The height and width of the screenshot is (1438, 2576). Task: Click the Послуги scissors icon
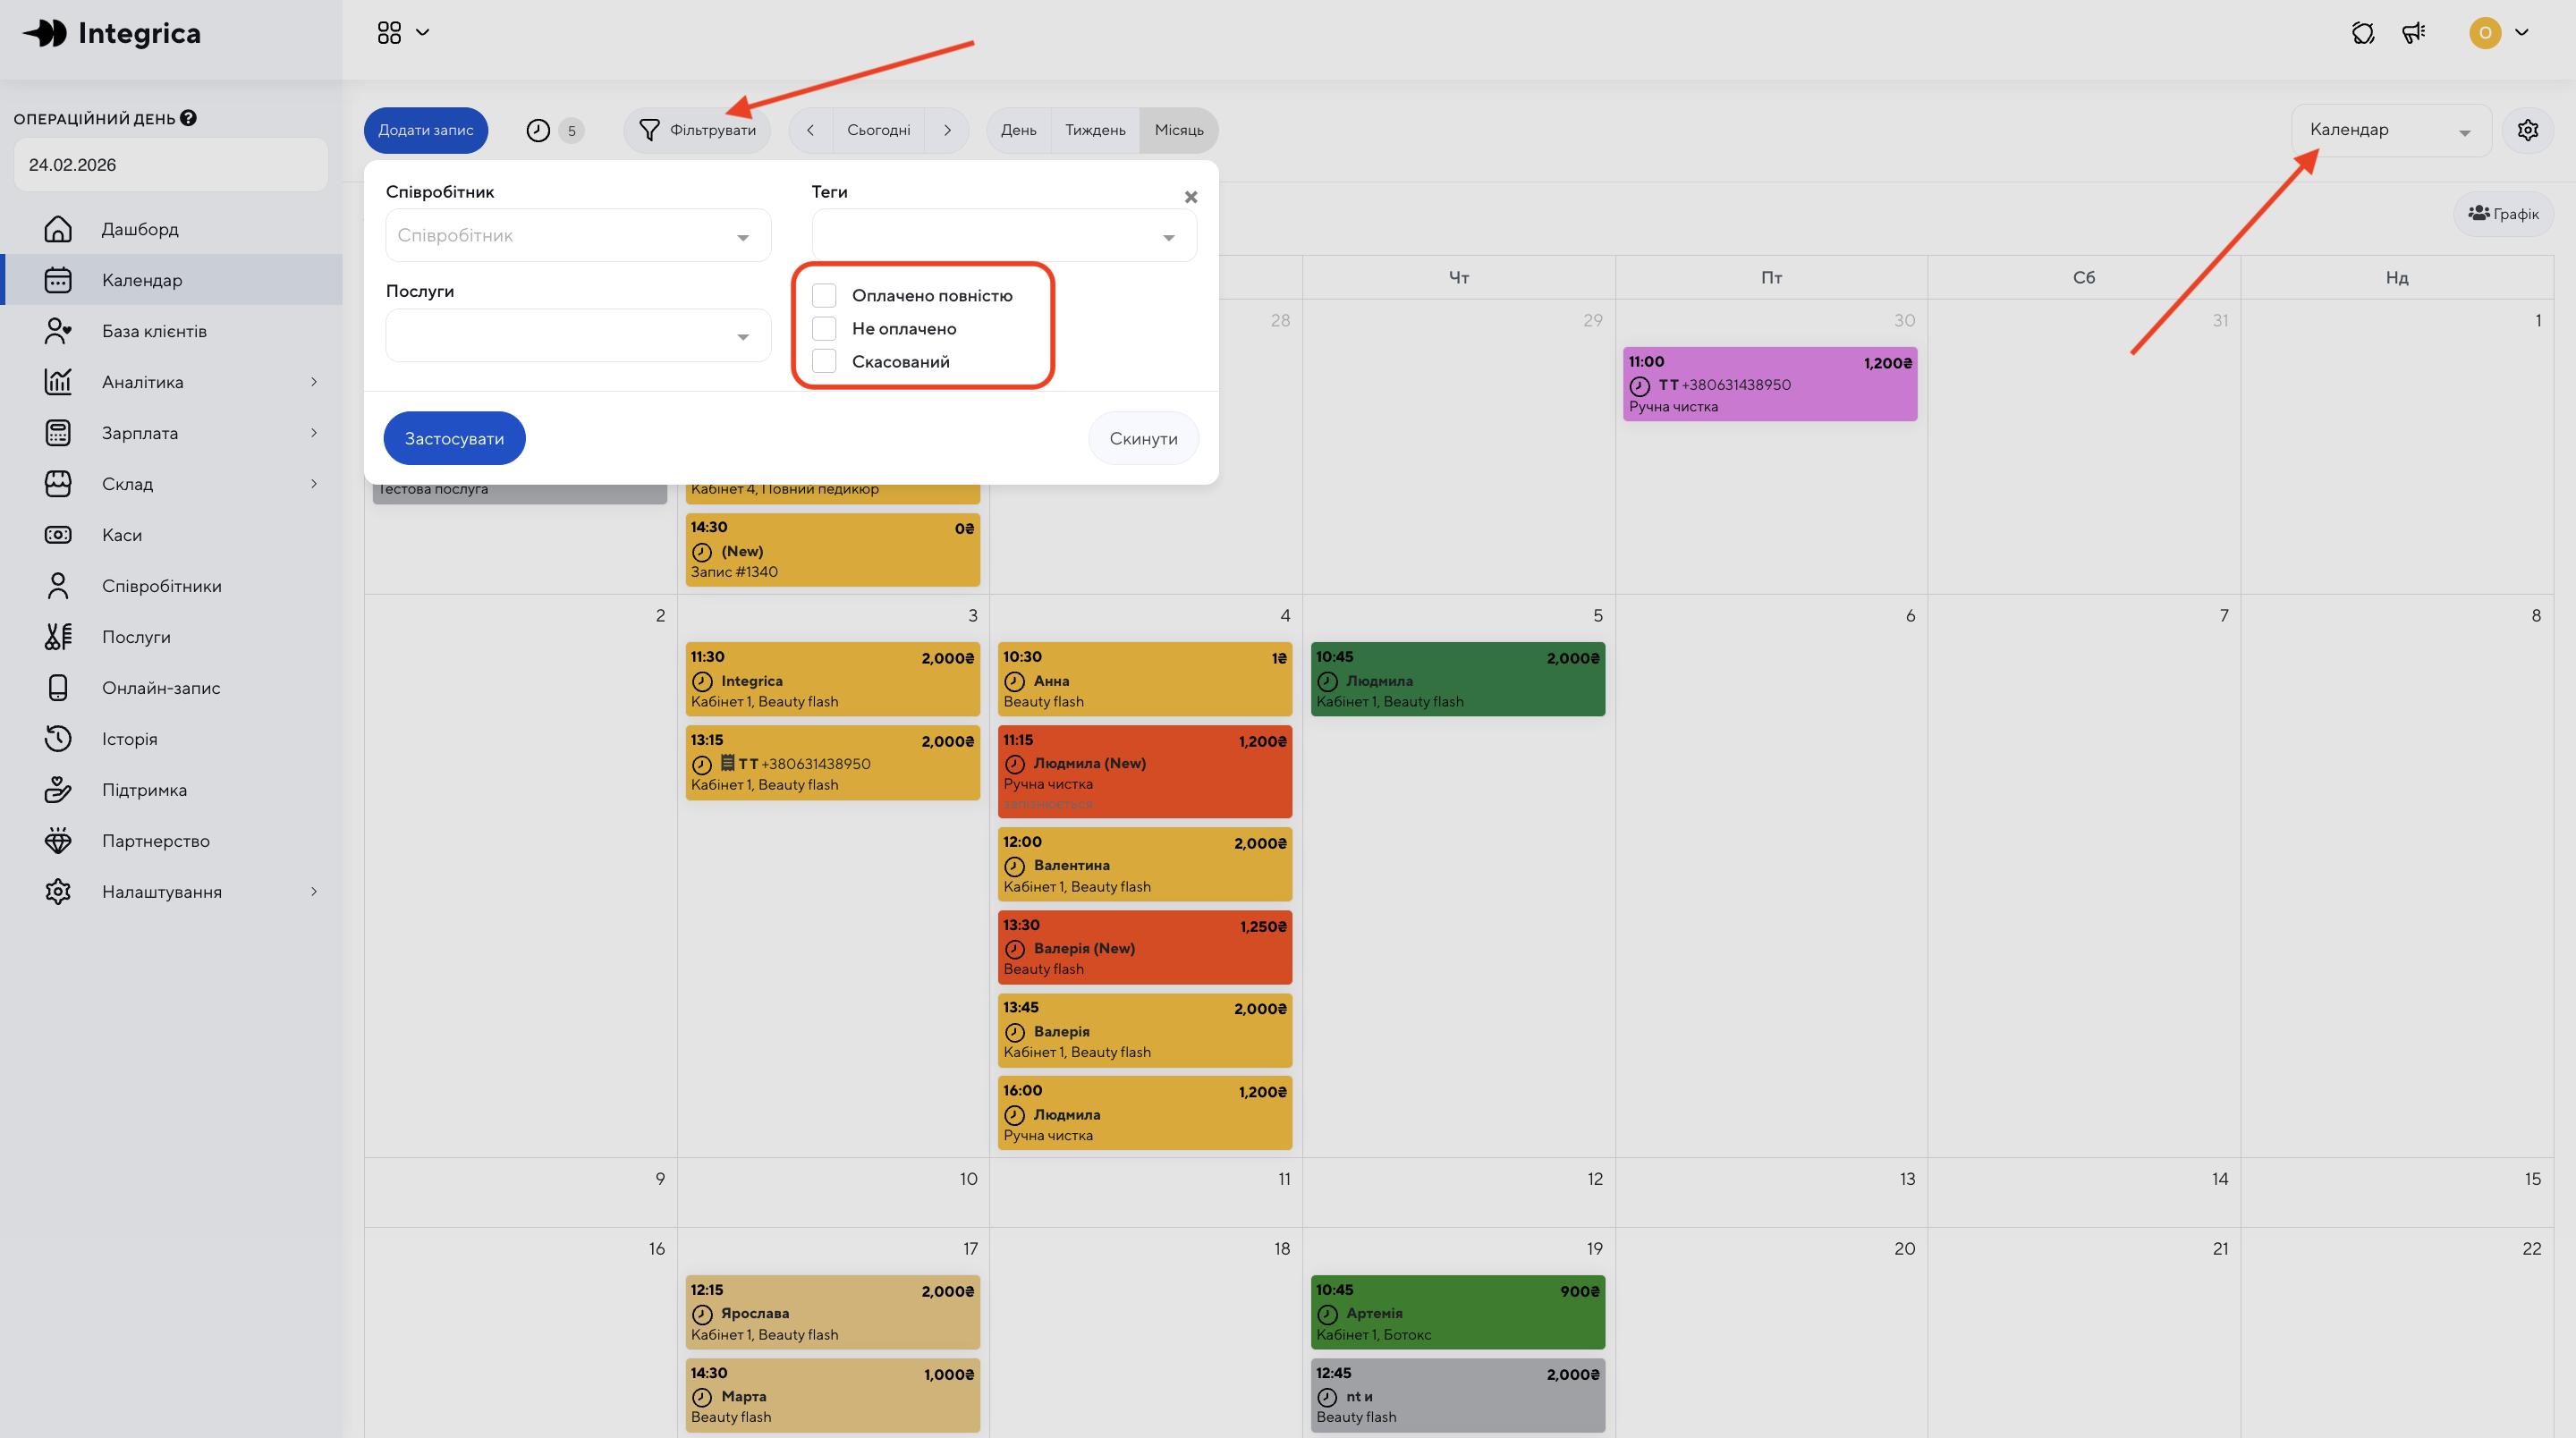pyautogui.click(x=58, y=637)
